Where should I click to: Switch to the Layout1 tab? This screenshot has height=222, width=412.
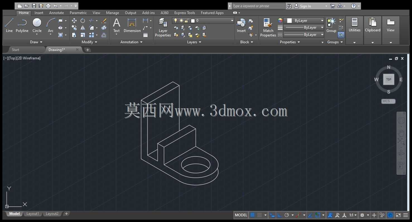click(x=33, y=214)
